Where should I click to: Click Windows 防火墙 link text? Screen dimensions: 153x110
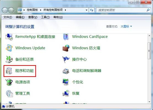(x=86, y=48)
